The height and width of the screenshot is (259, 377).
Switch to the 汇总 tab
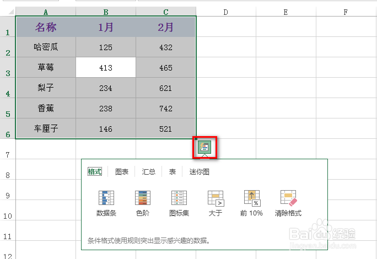tap(149, 172)
